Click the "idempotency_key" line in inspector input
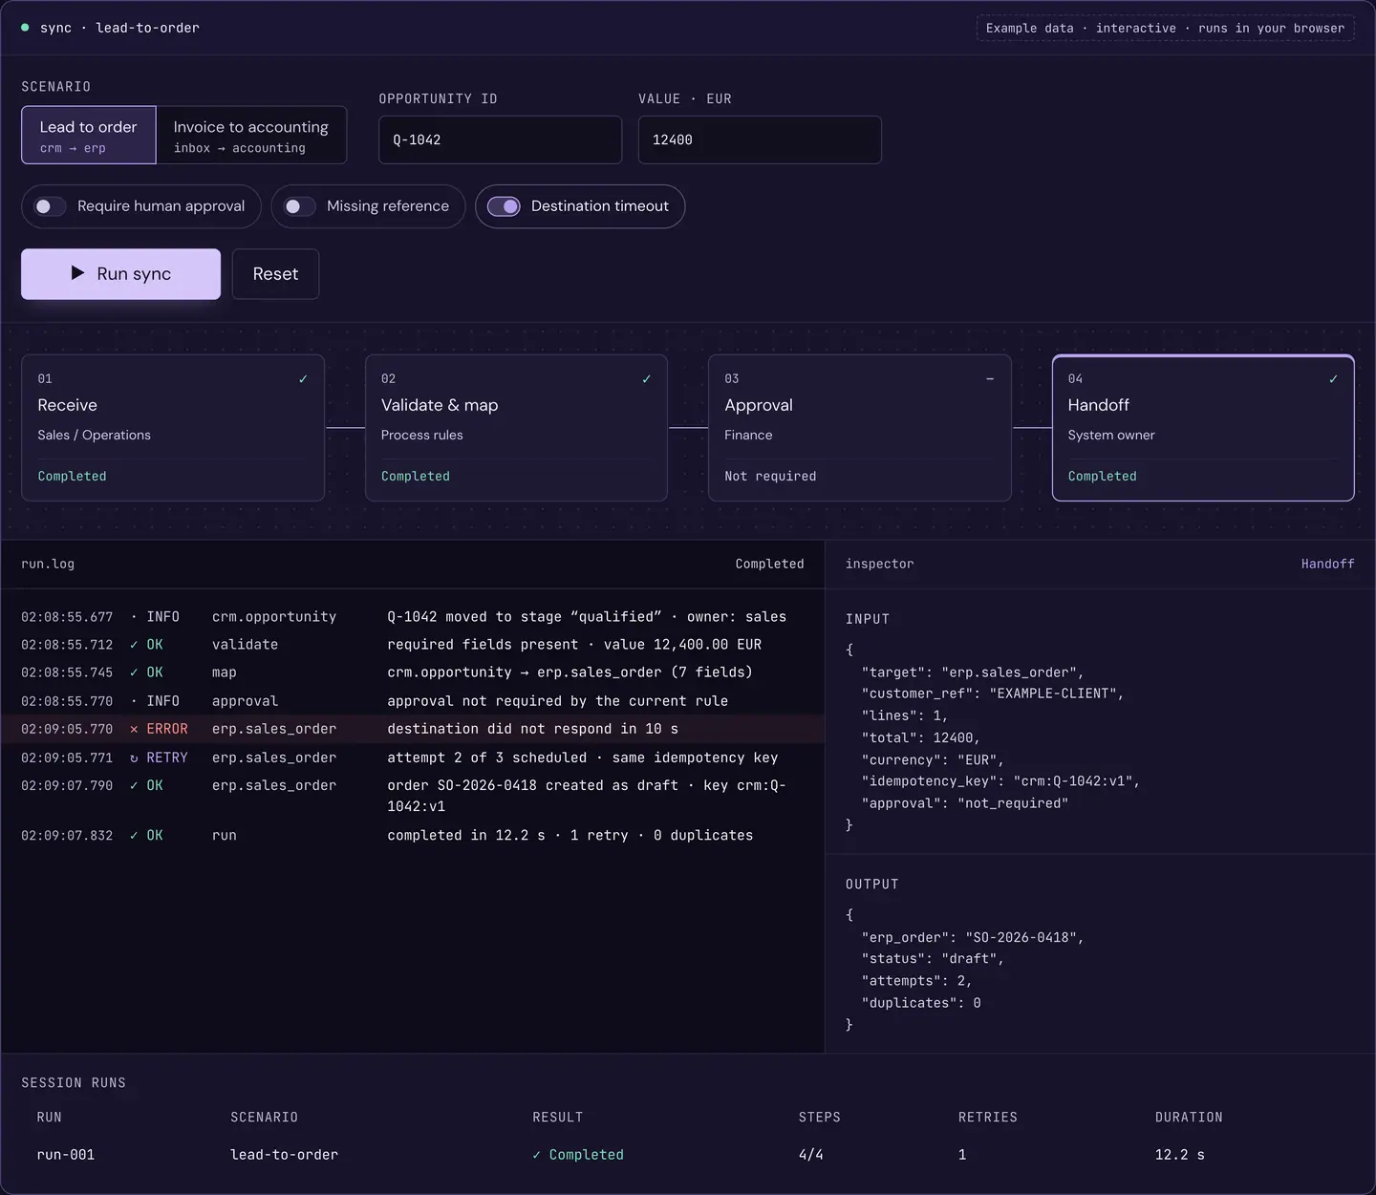 1001,781
